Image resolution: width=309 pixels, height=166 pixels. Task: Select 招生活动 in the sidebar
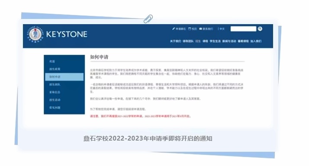[x=55, y=100]
